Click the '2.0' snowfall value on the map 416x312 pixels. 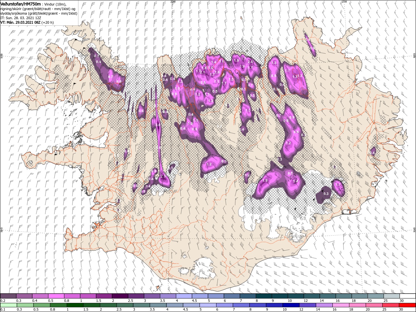tap(250, 62)
